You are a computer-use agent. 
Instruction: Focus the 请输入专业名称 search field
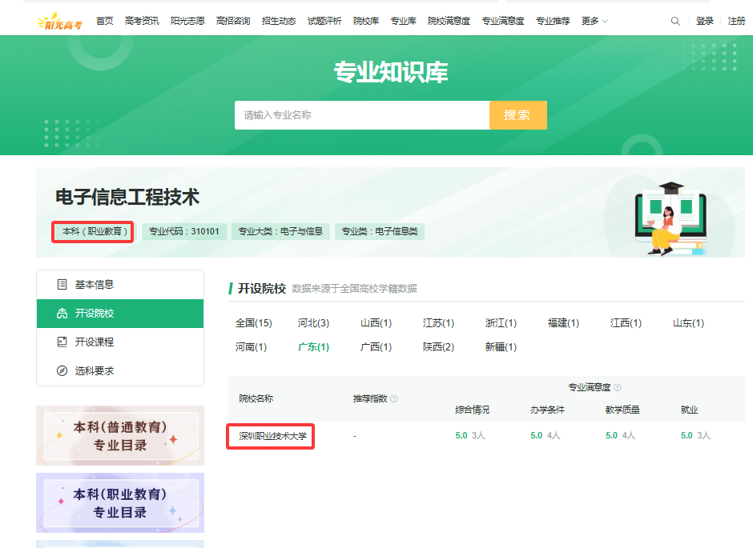[362, 115]
